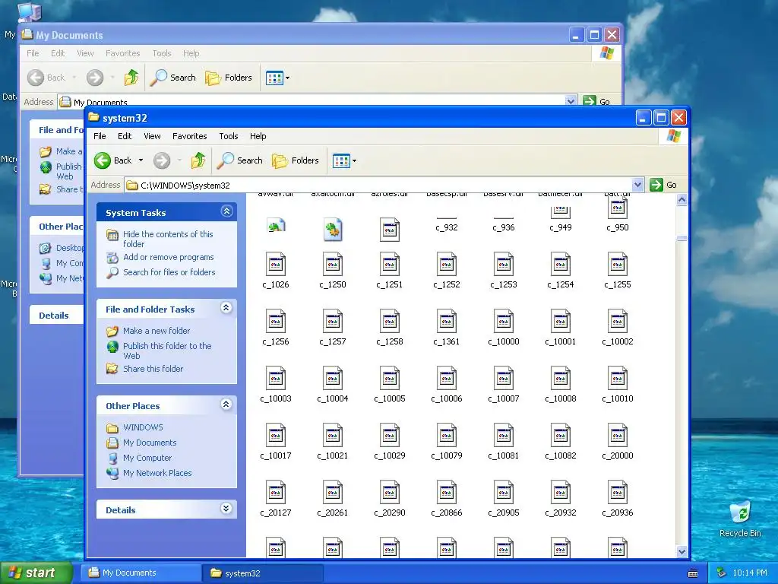Open the Favorites menu in system32
Image resolution: width=778 pixels, height=584 pixels.
(189, 136)
